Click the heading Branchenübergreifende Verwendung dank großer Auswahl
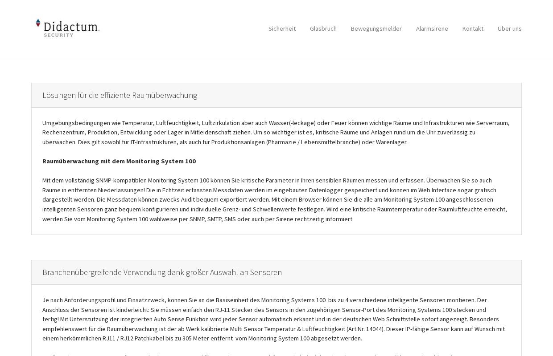This screenshot has width=553, height=356. coord(162,272)
